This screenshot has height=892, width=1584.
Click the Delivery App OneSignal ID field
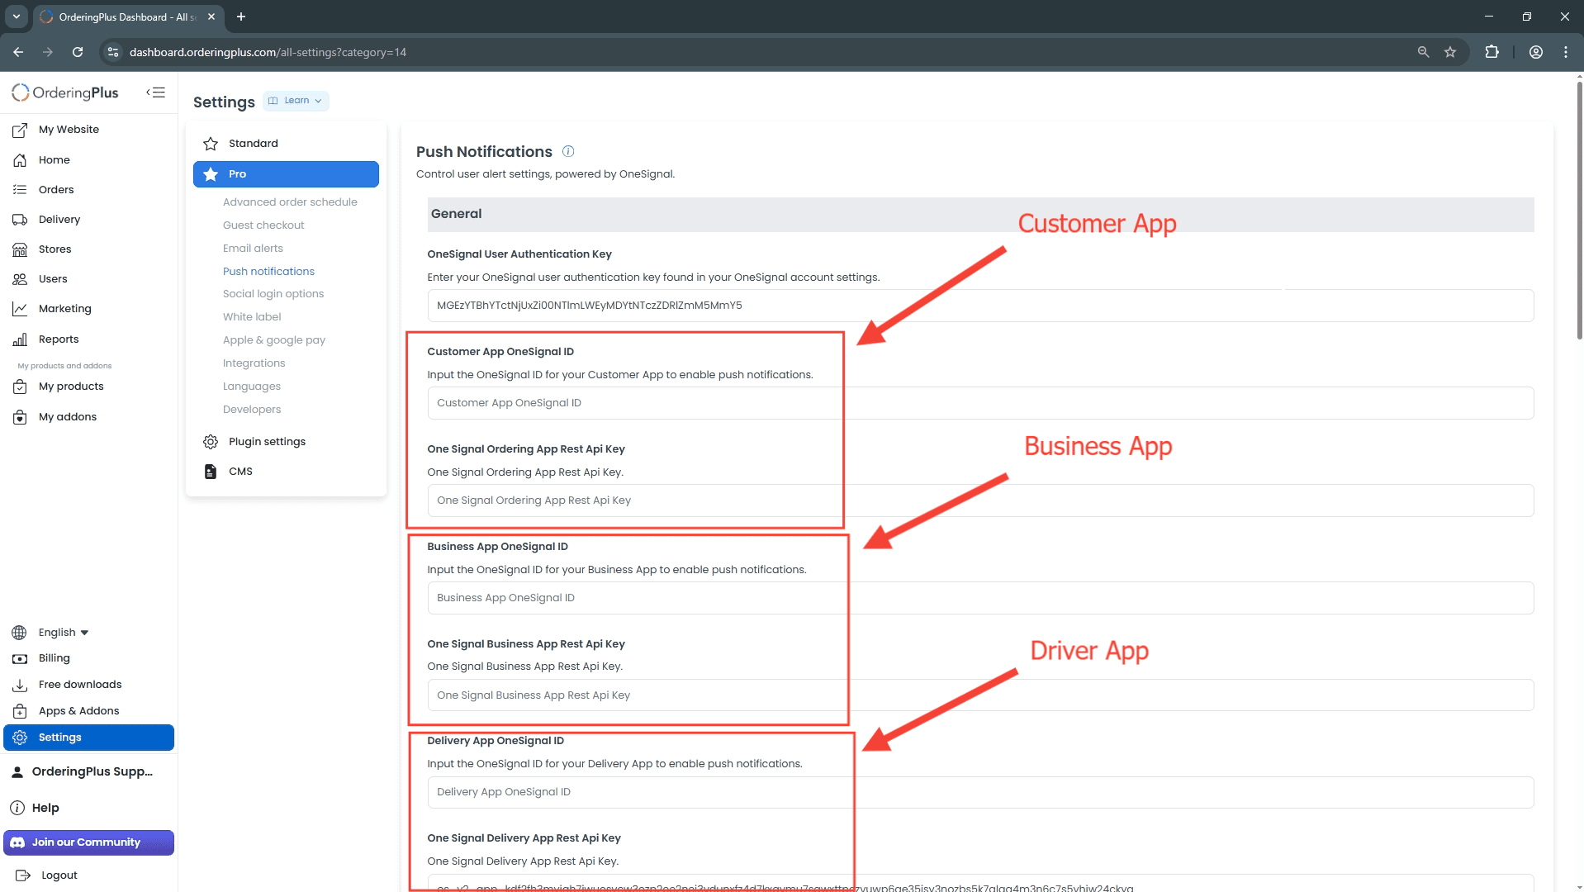click(980, 792)
